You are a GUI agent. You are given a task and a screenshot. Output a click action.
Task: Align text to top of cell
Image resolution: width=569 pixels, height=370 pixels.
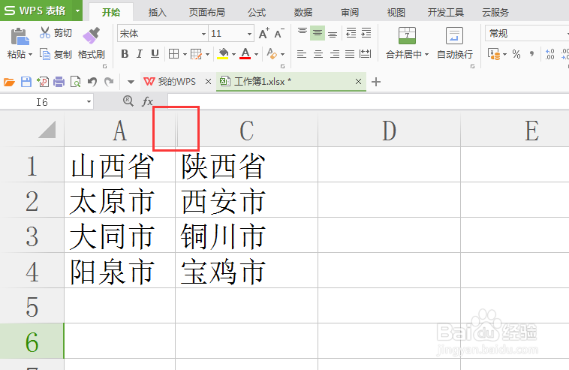(303, 32)
